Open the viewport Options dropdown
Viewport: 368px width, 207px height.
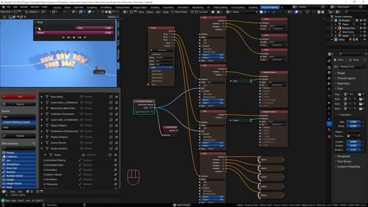[113, 17]
